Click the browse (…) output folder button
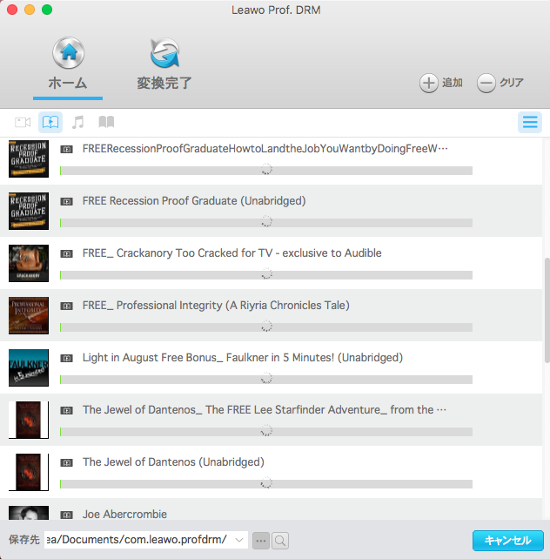This screenshot has width=550, height=559. click(x=261, y=541)
